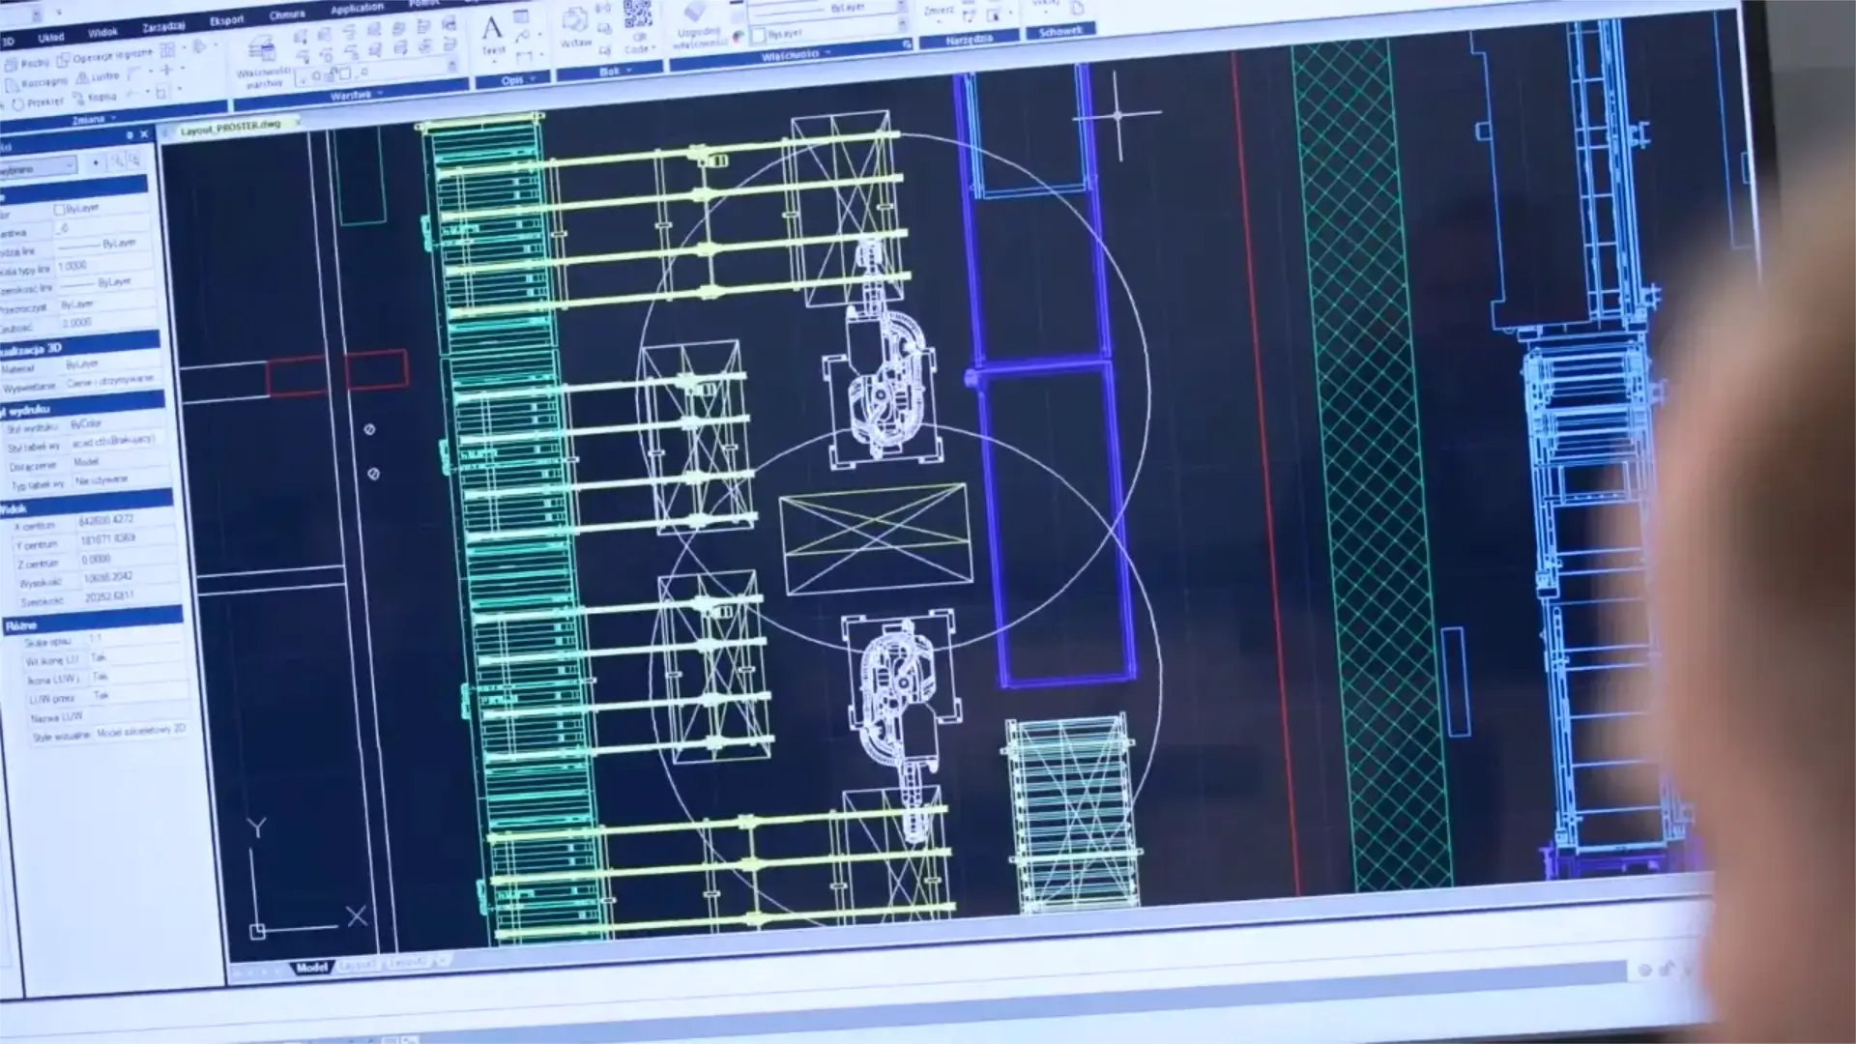The image size is (1856, 1044).
Task: Click the Schowek panel title
Action: 1060,32
